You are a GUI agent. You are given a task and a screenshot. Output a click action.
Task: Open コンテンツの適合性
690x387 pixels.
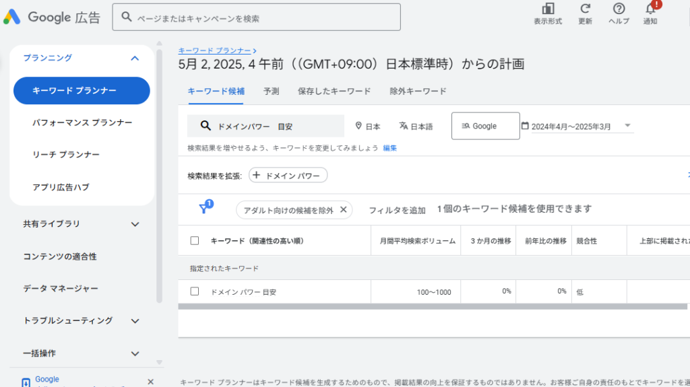point(60,256)
